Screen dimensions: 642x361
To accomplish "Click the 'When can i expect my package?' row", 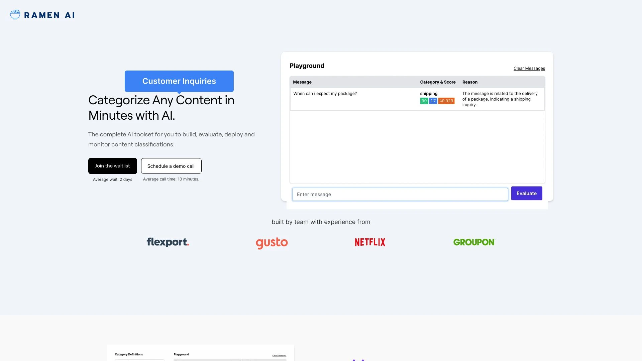I will [x=325, y=94].
